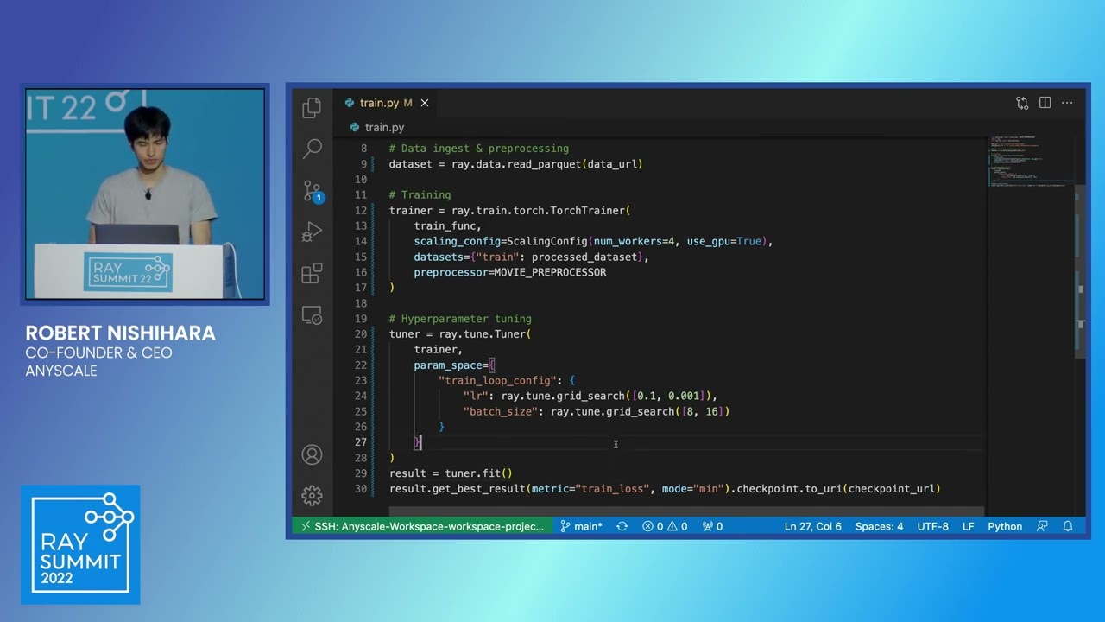The image size is (1105, 622).
Task: Click on "result = tuner.fit()" line
Action: pyautogui.click(x=451, y=473)
